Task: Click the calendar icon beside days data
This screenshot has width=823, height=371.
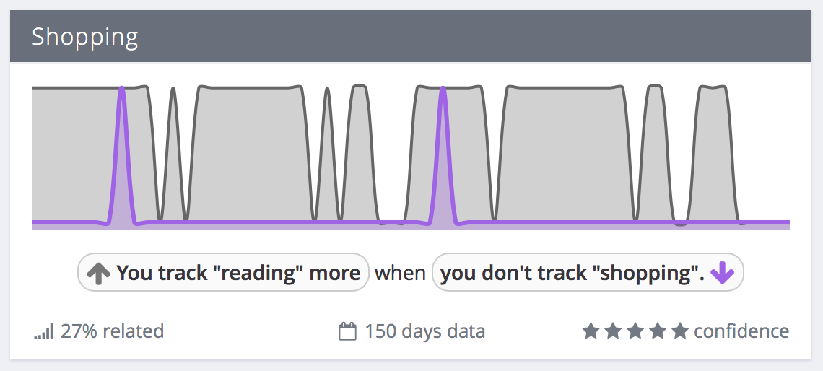Action: pyautogui.click(x=347, y=331)
